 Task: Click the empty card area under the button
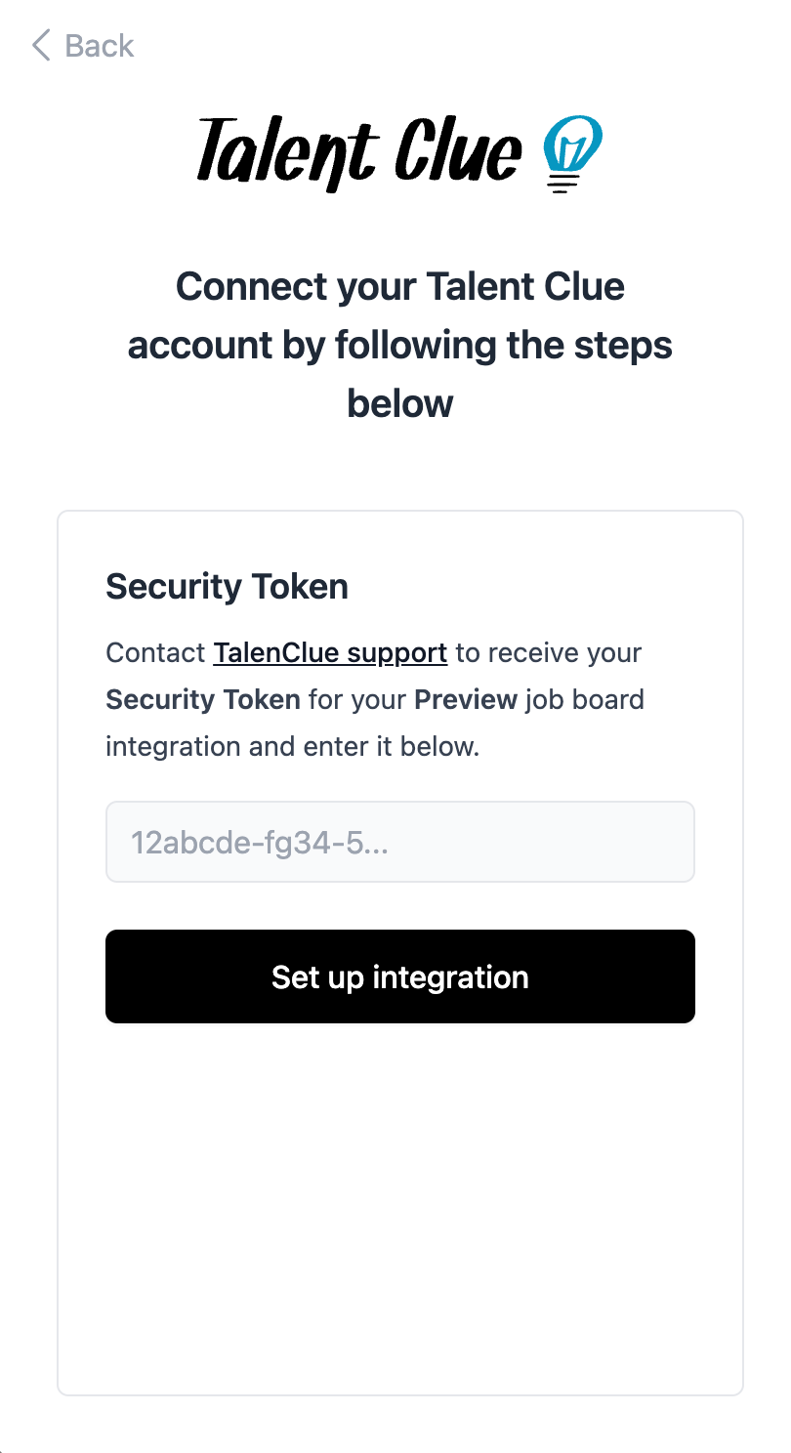pos(399,1211)
